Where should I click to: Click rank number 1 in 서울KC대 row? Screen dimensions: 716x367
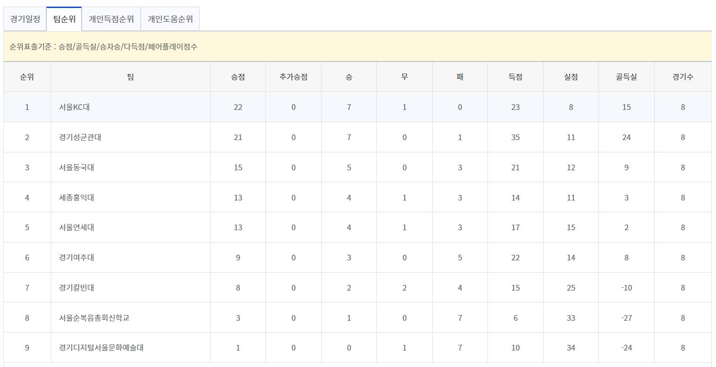point(27,107)
